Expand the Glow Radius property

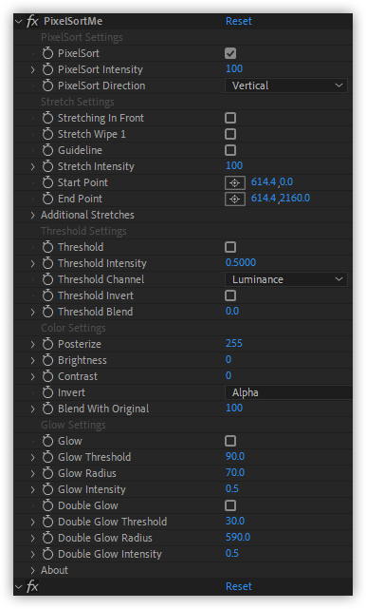(33, 473)
